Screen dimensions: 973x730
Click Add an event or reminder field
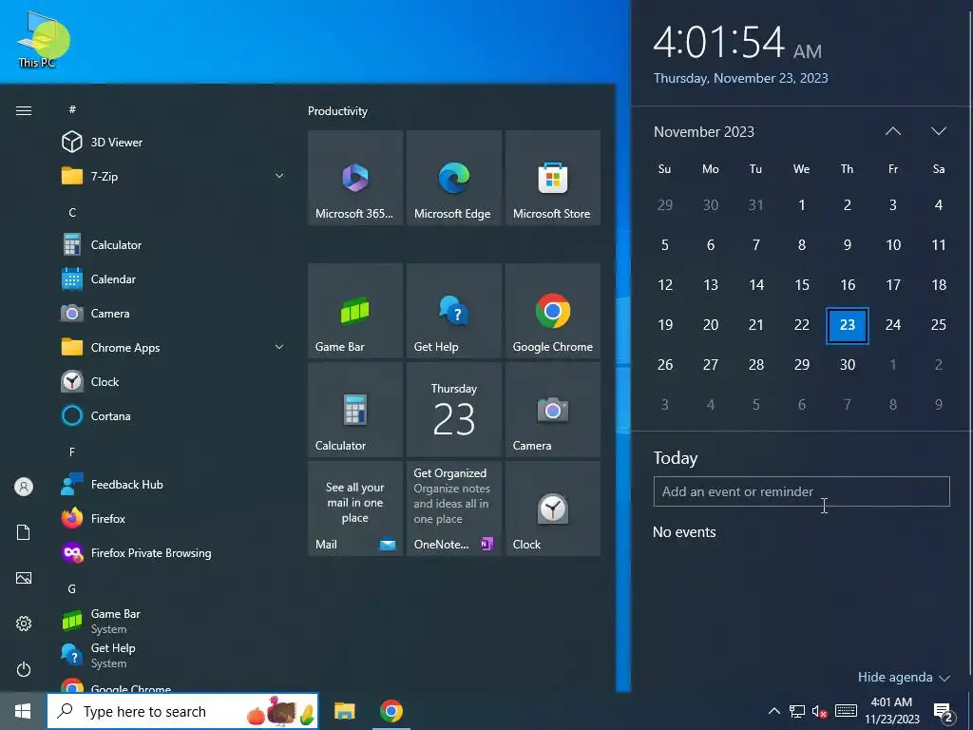tap(801, 491)
